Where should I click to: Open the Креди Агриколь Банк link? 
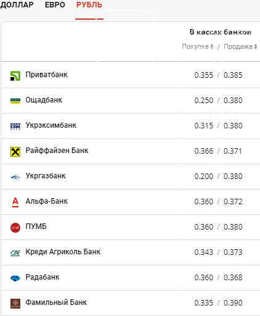[x=63, y=252]
